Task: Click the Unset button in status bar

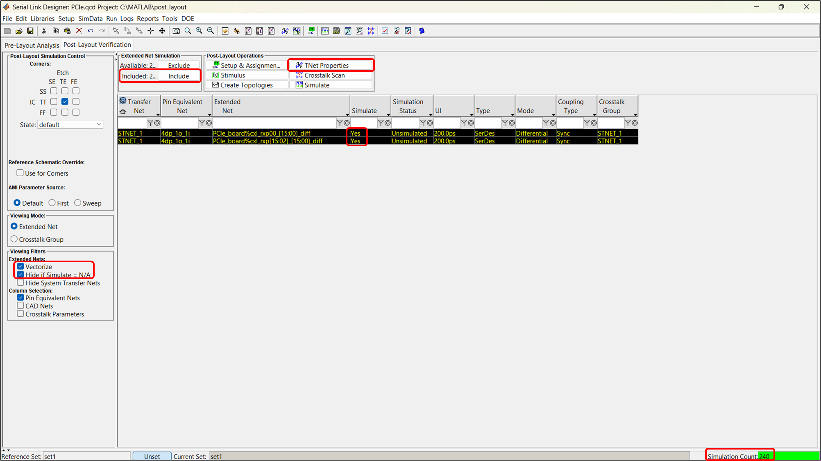Action: (x=152, y=456)
